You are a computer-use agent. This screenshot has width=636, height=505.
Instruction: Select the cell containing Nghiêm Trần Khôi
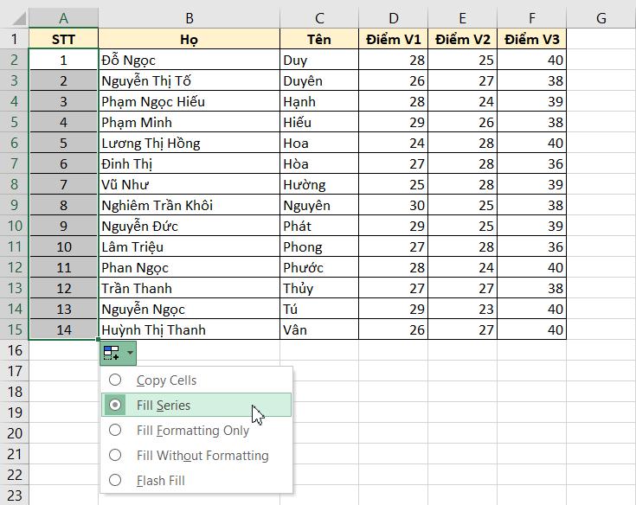pos(189,205)
